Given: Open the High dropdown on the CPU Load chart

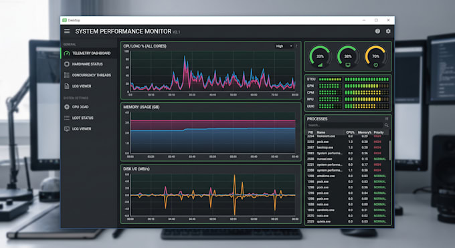Looking at the screenshot, I should click(x=284, y=46).
